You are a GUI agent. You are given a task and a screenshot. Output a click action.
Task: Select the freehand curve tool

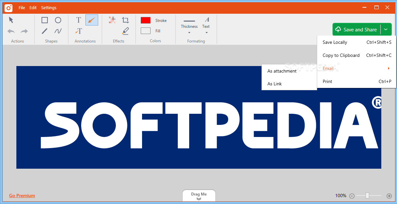coord(58,31)
